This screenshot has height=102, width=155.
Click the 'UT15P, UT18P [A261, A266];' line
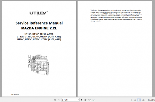tap(39, 34)
